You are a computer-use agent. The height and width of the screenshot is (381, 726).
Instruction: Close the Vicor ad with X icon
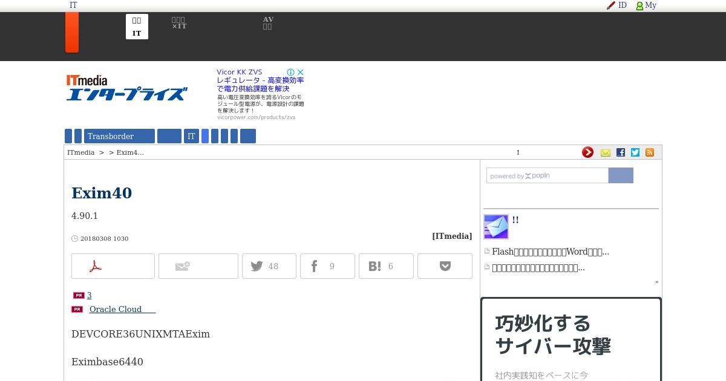[300, 72]
